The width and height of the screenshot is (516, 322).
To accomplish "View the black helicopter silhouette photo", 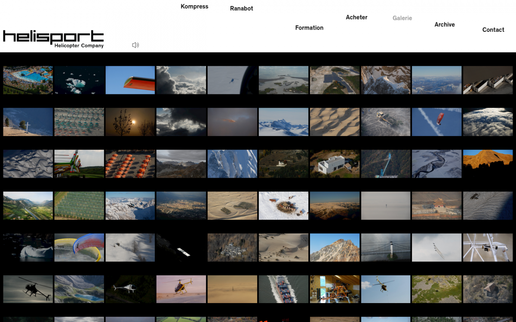I will tap(28, 289).
